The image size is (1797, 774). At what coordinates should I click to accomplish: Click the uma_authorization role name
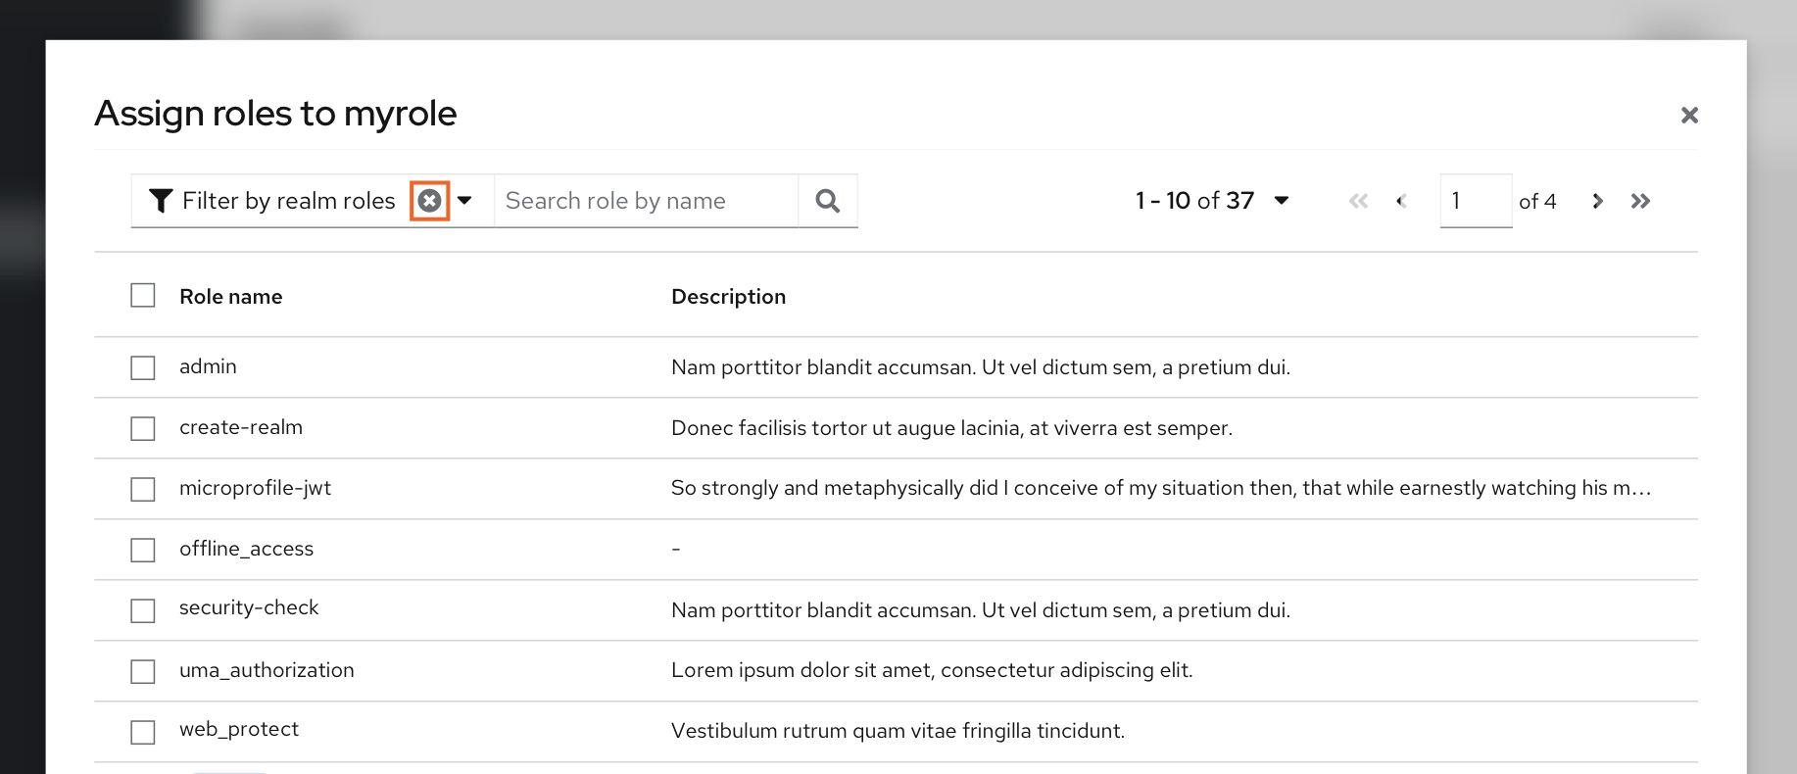[x=267, y=670]
